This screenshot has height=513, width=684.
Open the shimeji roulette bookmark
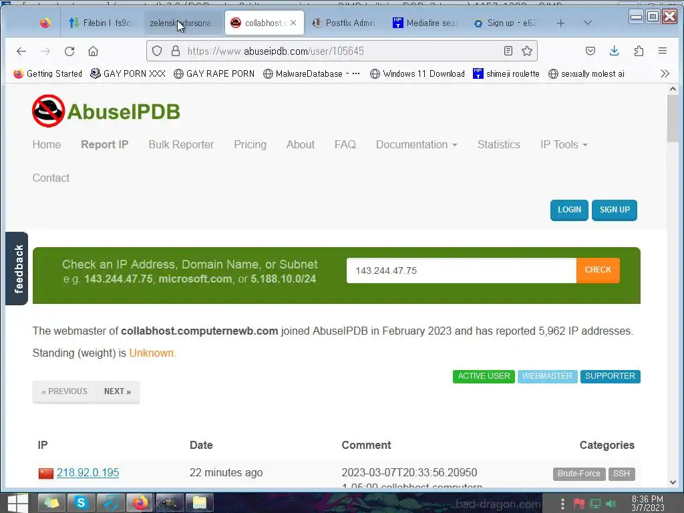tap(506, 73)
